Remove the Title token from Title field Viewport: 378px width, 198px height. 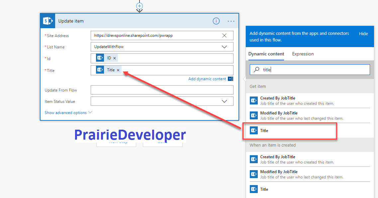point(118,70)
